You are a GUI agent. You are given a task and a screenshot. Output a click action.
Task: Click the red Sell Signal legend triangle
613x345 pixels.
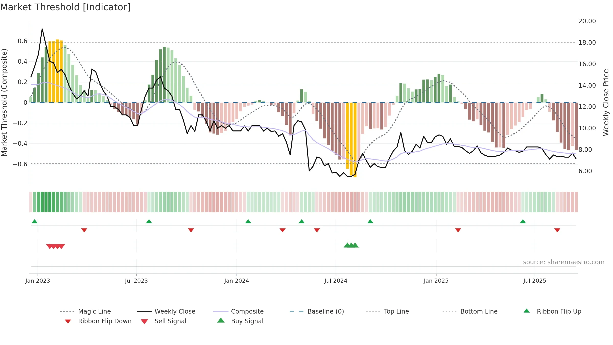tap(144, 321)
